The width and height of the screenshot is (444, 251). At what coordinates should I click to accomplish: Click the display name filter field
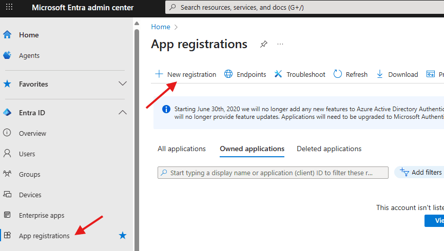click(x=272, y=173)
